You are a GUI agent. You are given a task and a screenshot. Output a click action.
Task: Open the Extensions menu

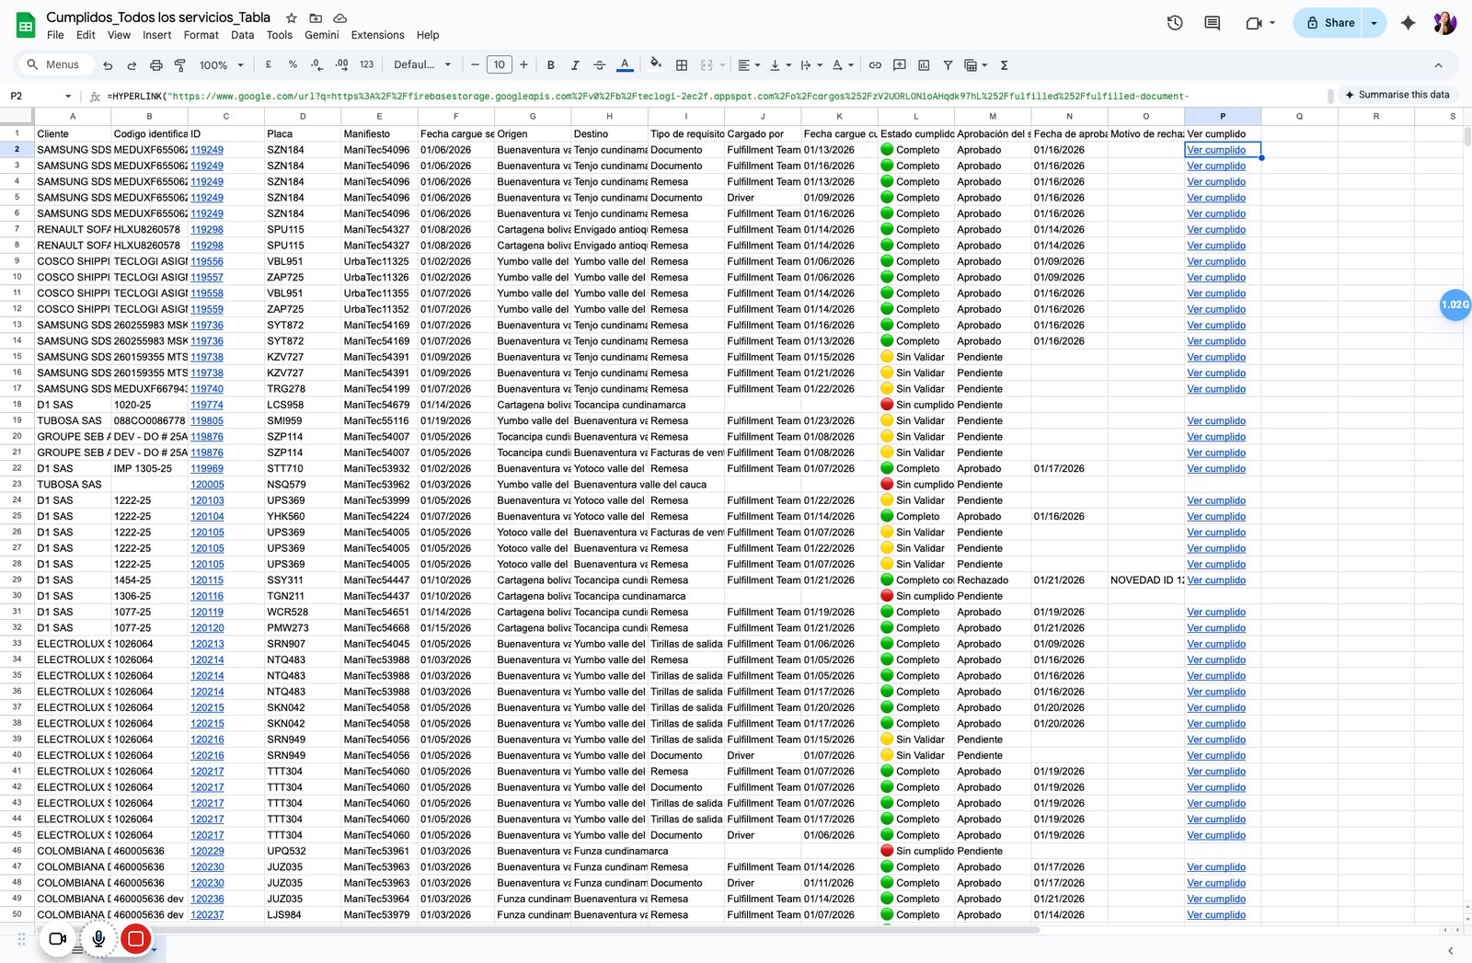coord(377,35)
